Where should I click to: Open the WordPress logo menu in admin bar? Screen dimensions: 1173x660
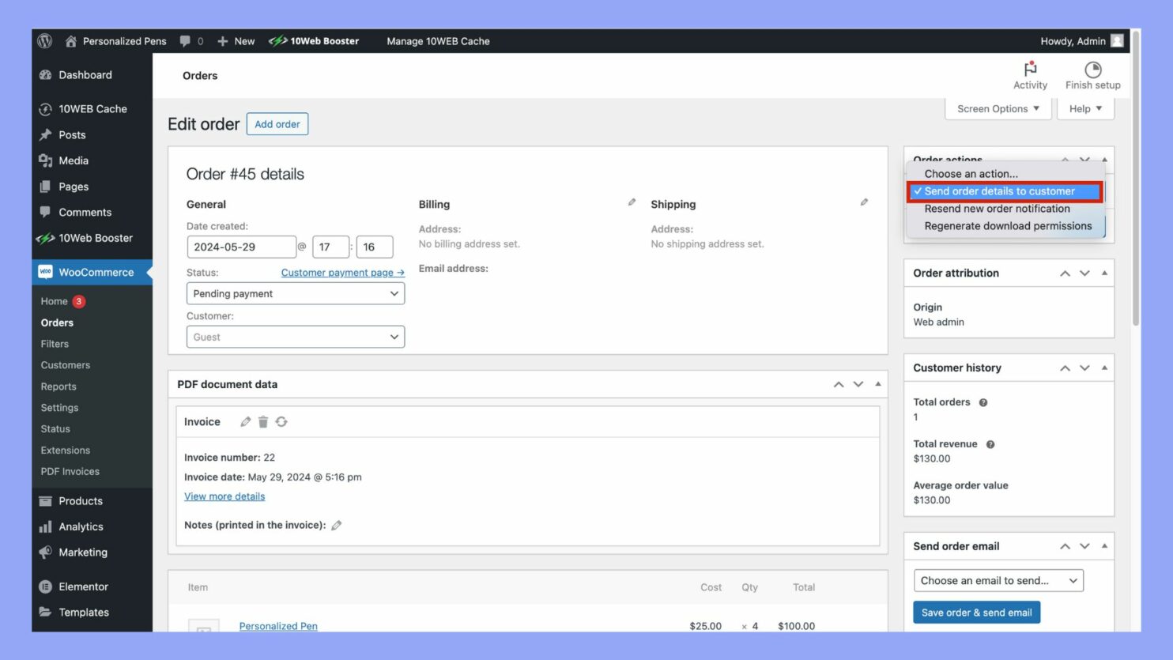(44, 41)
